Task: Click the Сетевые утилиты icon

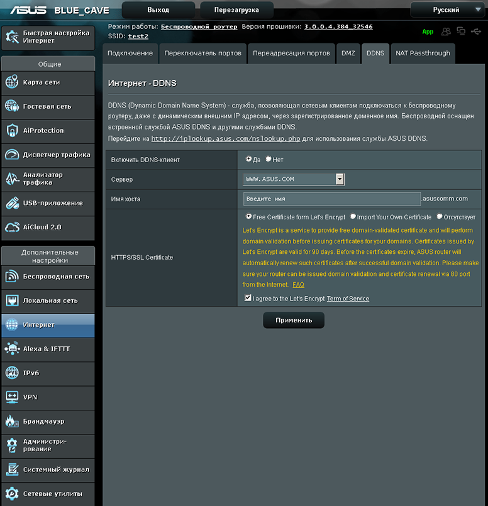Action: [12, 493]
